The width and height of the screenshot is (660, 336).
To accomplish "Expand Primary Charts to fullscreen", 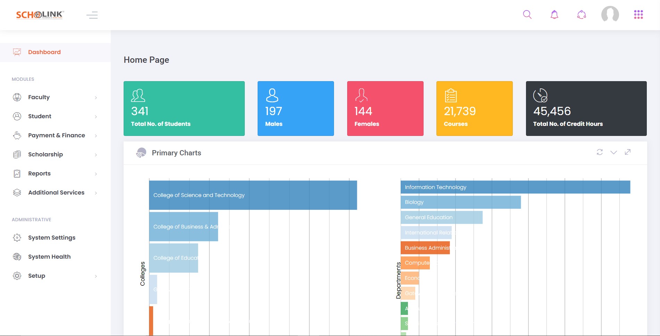I will click(x=627, y=152).
